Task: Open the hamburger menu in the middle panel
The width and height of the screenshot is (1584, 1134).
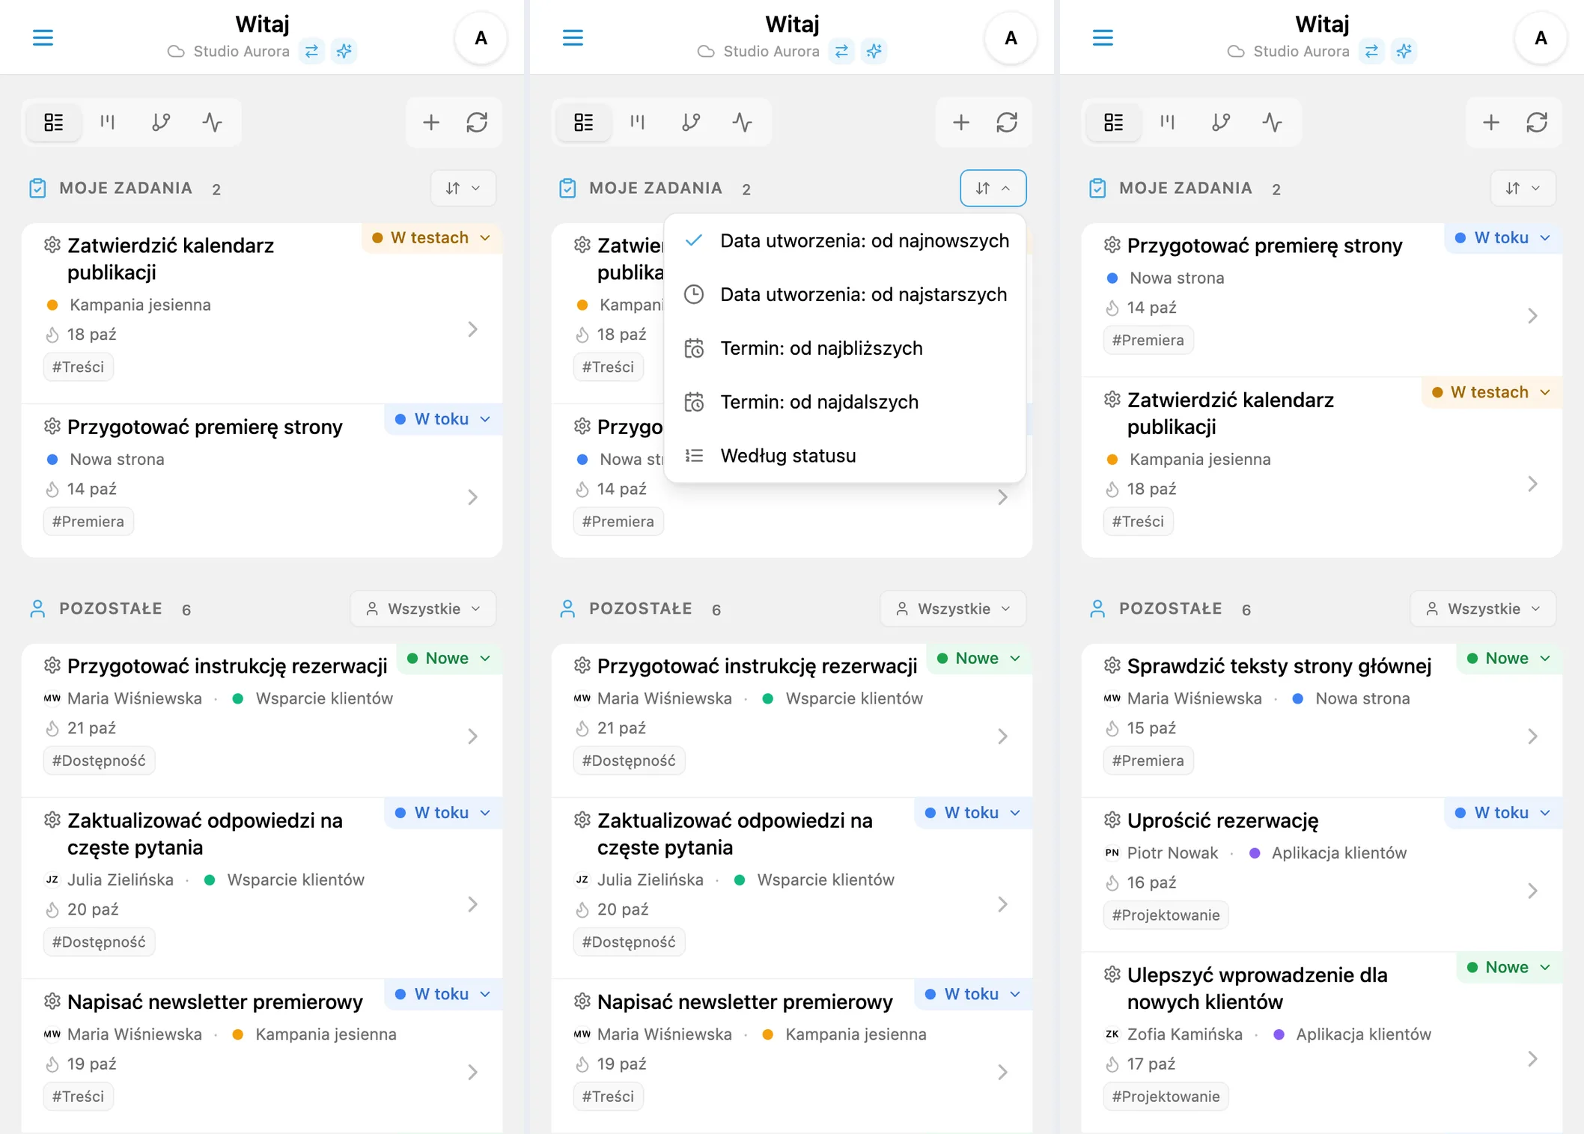Action: [x=573, y=37]
